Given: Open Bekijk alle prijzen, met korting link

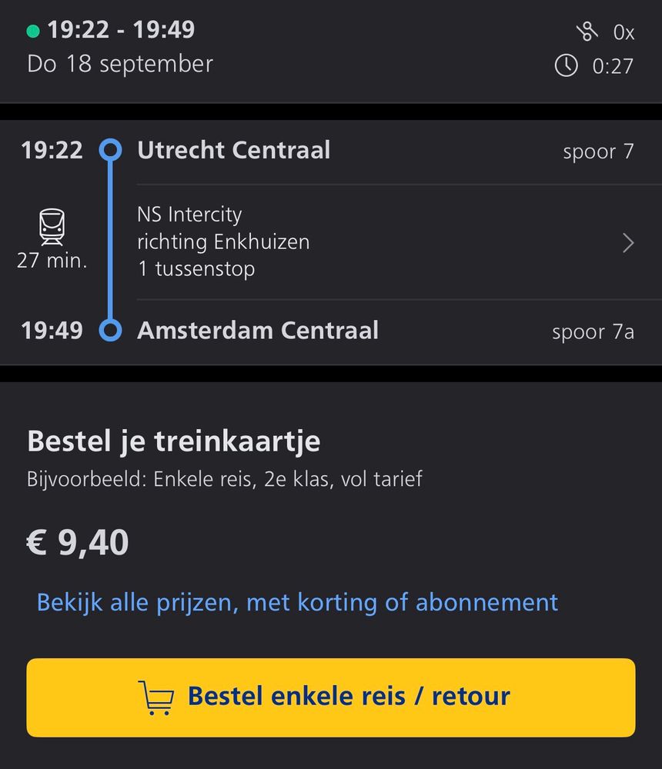Looking at the screenshot, I should (x=298, y=602).
